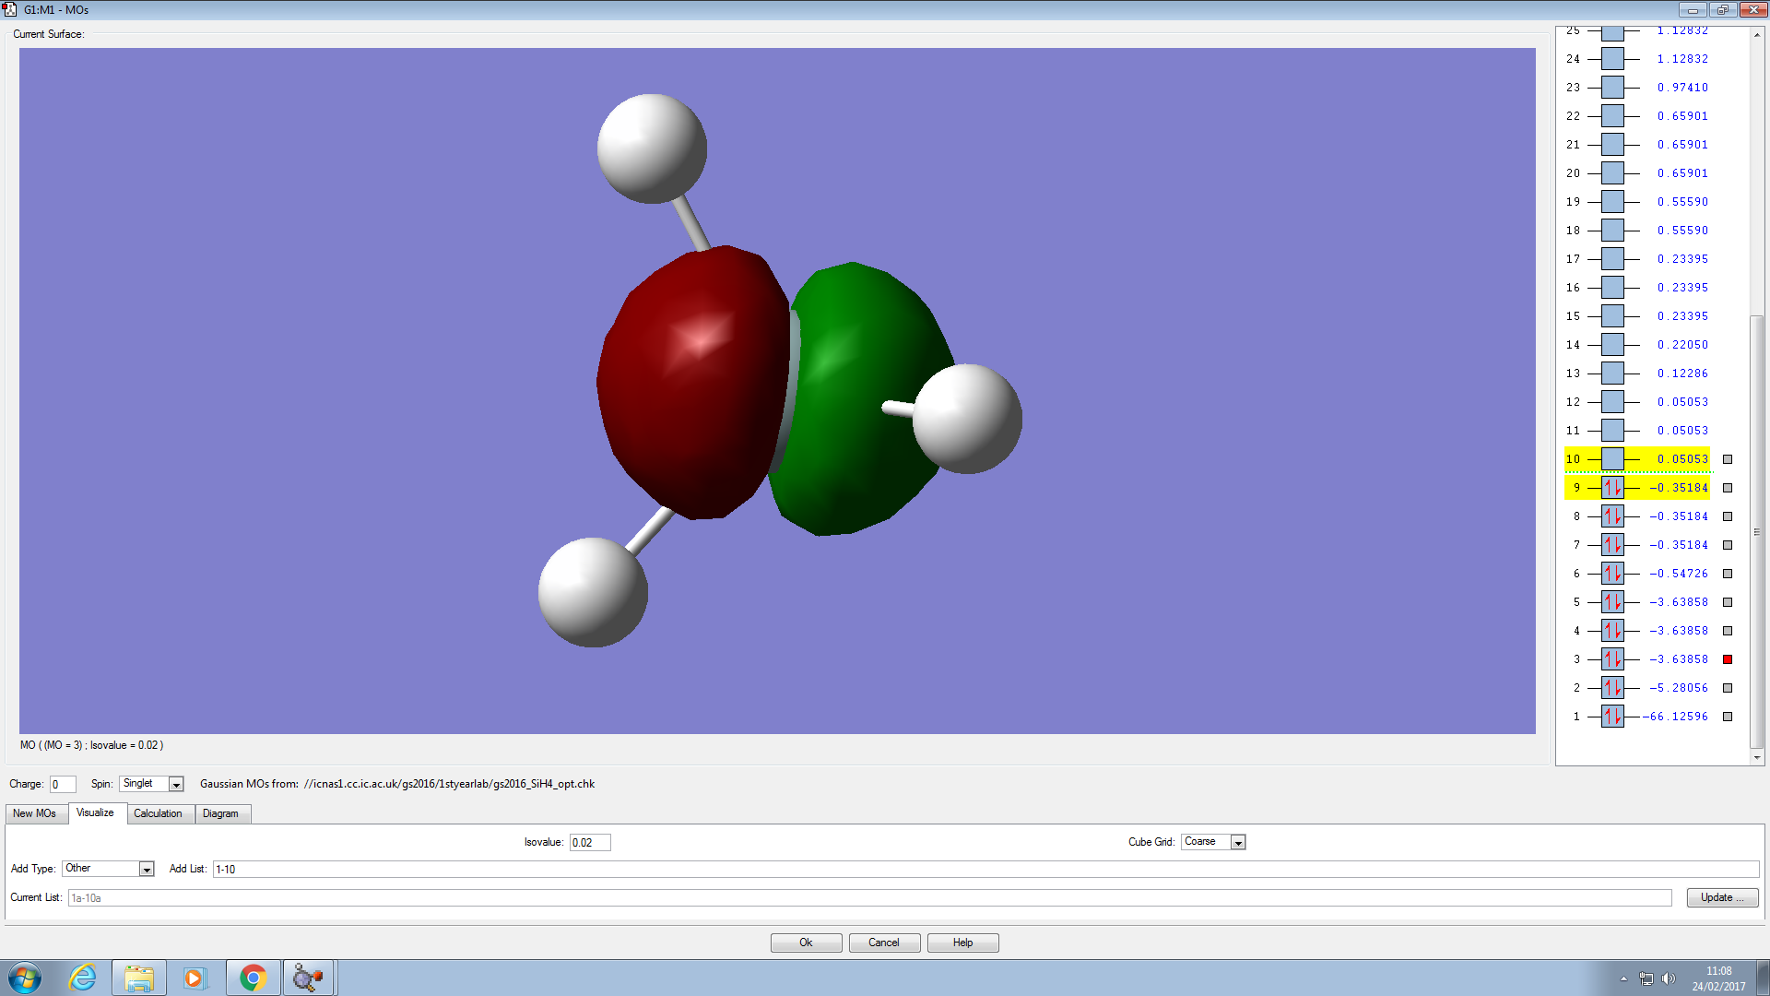The width and height of the screenshot is (1770, 996).
Task: Select orbital 18 energy level box
Action: pyautogui.click(x=1612, y=231)
